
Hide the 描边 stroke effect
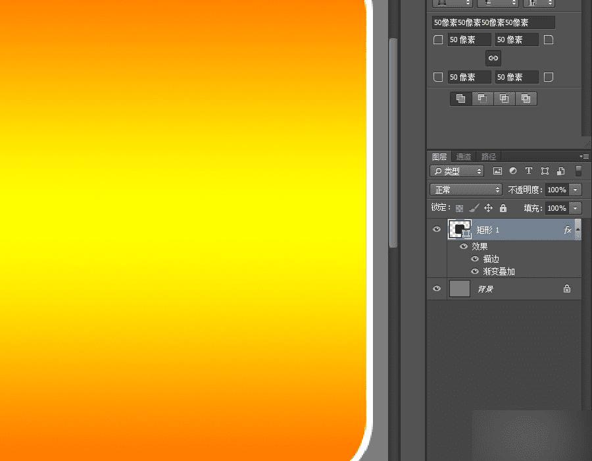475,259
